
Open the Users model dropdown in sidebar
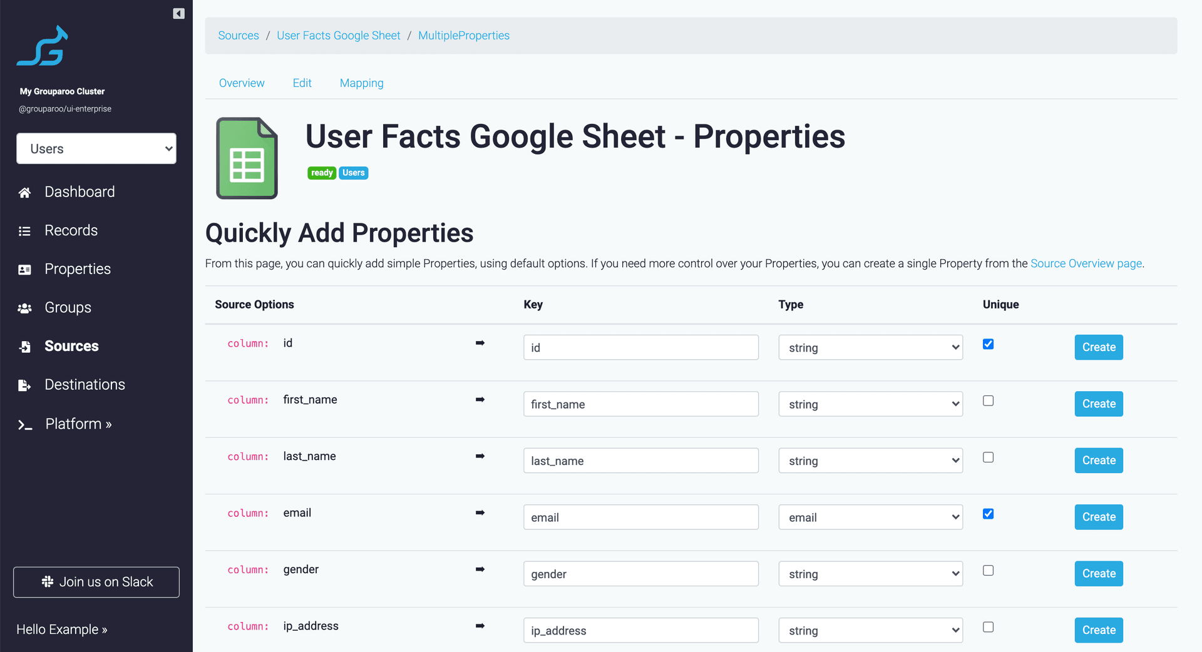coord(96,148)
